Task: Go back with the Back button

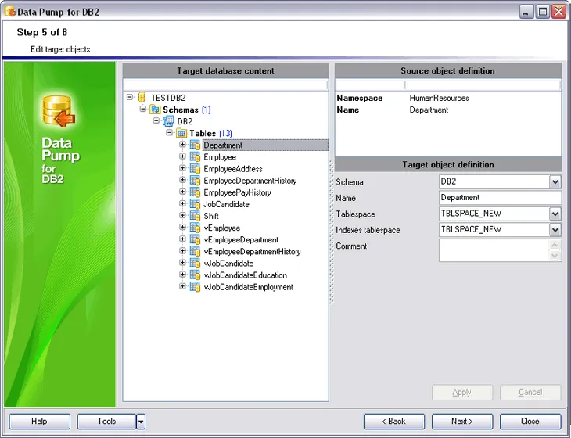Action: click(x=394, y=422)
